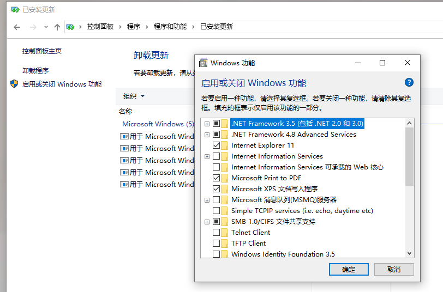The height and width of the screenshot is (292, 443).
Task: Enable Simple TCPIP services checkbox
Action: [217, 211]
